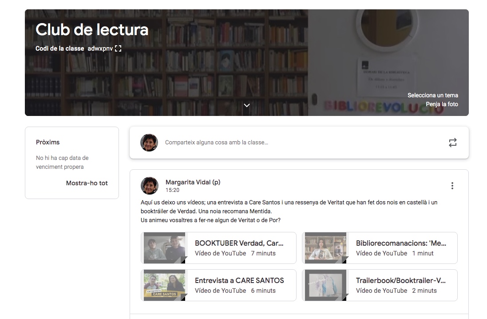Click the 'Trailerbook/Booktrailer-V...' video title
Screen dimensions: 487x319
(401, 280)
